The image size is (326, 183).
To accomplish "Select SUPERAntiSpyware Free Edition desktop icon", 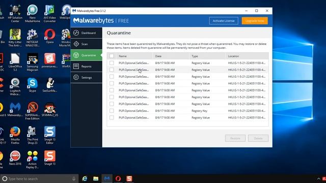I will (x=33, y=111).
